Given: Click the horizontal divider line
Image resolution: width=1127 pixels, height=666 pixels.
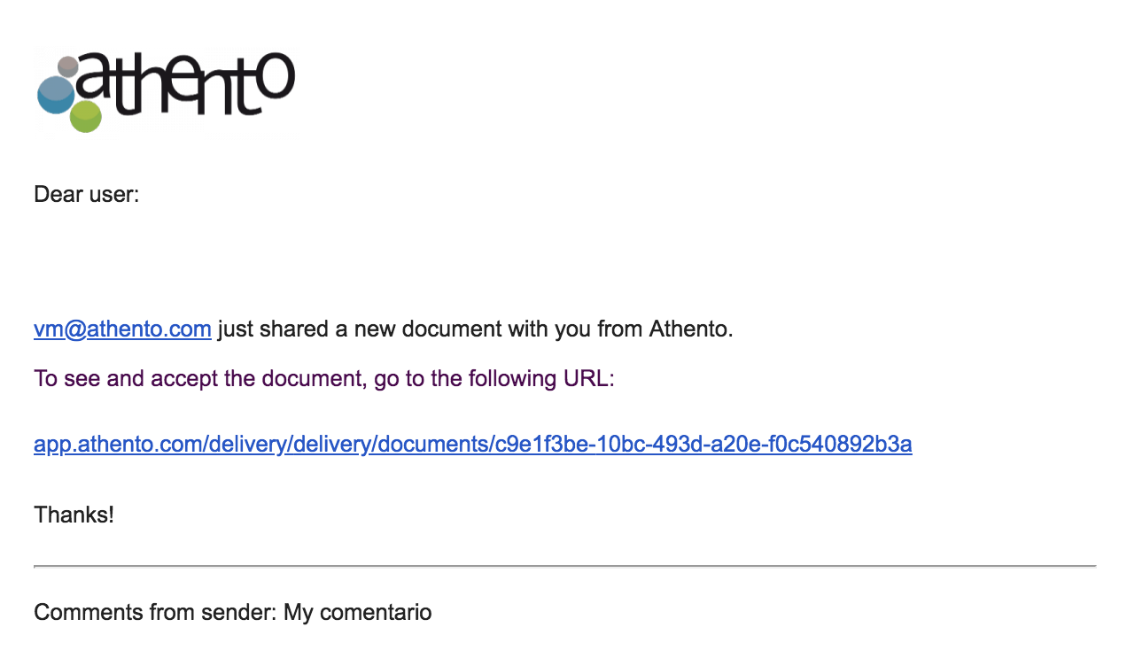Looking at the screenshot, I should (x=564, y=565).
